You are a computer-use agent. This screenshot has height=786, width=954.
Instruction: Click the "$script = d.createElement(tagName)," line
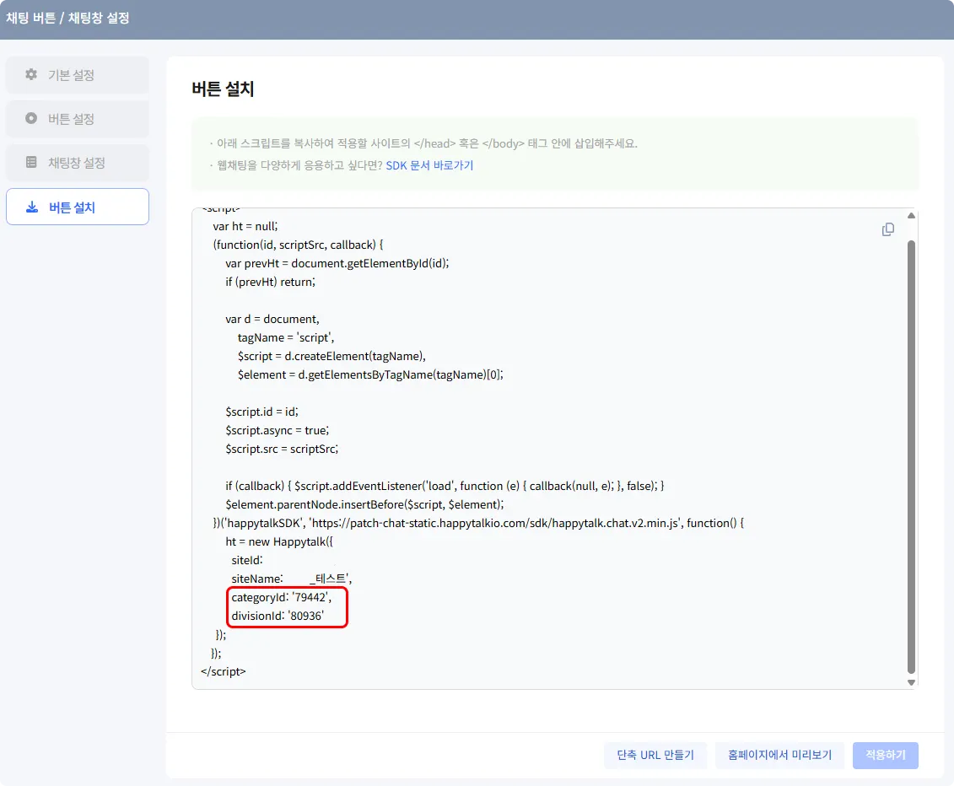331,356
